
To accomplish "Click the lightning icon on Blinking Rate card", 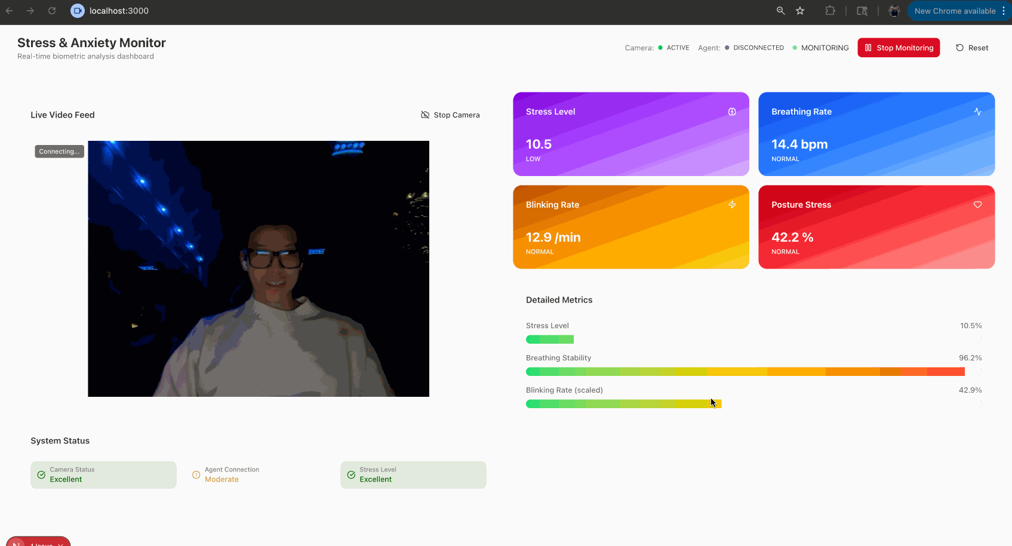I will tap(731, 205).
